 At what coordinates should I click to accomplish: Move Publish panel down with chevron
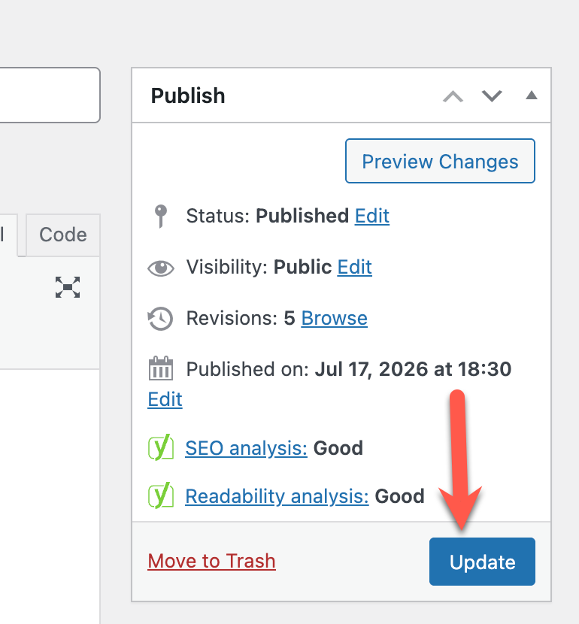492,96
